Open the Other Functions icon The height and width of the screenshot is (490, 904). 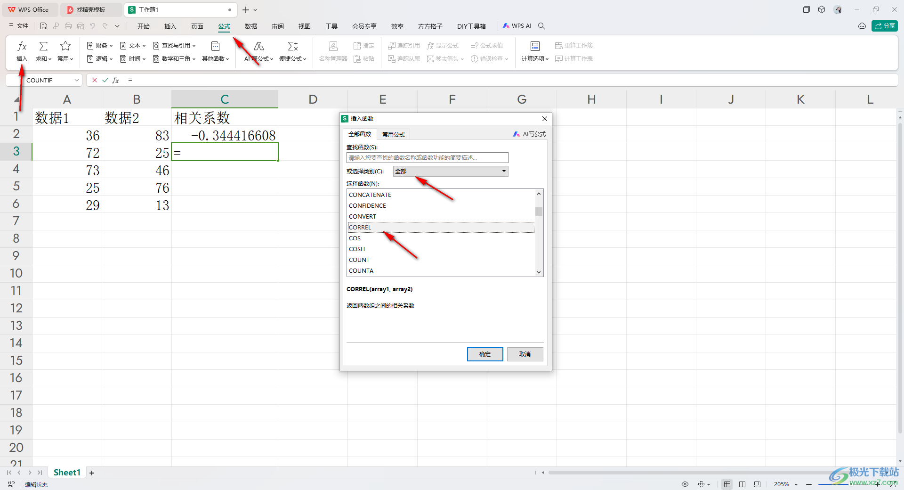[x=215, y=46]
